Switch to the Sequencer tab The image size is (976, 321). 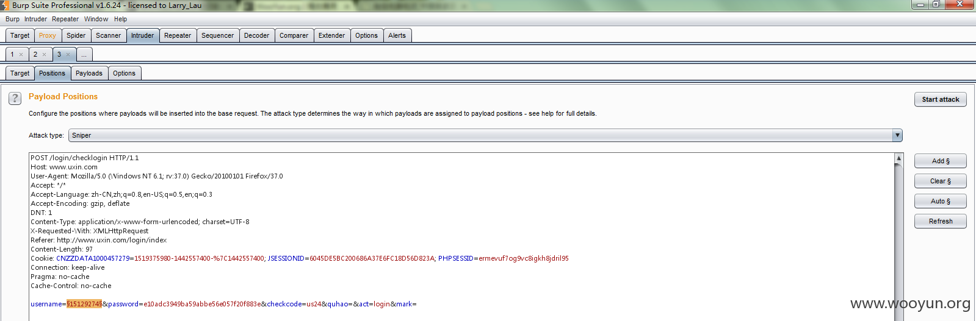[218, 35]
